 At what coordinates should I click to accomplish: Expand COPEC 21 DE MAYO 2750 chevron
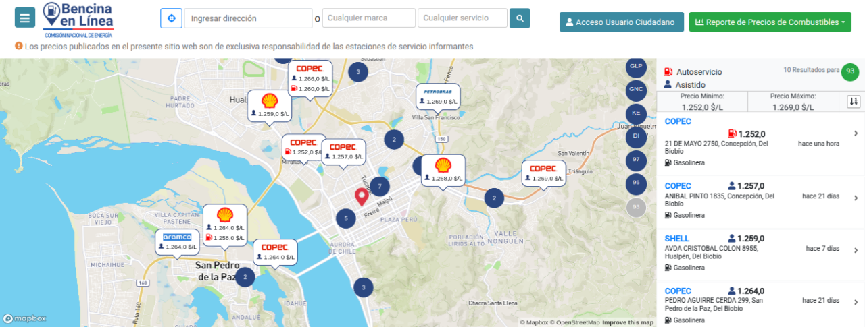click(856, 133)
